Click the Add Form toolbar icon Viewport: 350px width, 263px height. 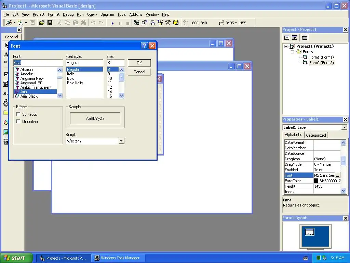click(x=20, y=23)
